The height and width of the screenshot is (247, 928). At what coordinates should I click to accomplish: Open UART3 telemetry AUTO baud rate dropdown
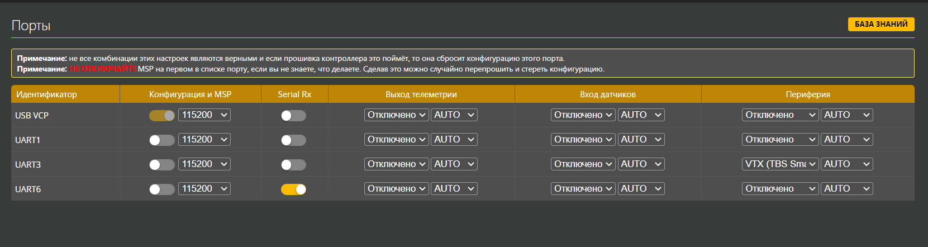click(x=454, y=164)
